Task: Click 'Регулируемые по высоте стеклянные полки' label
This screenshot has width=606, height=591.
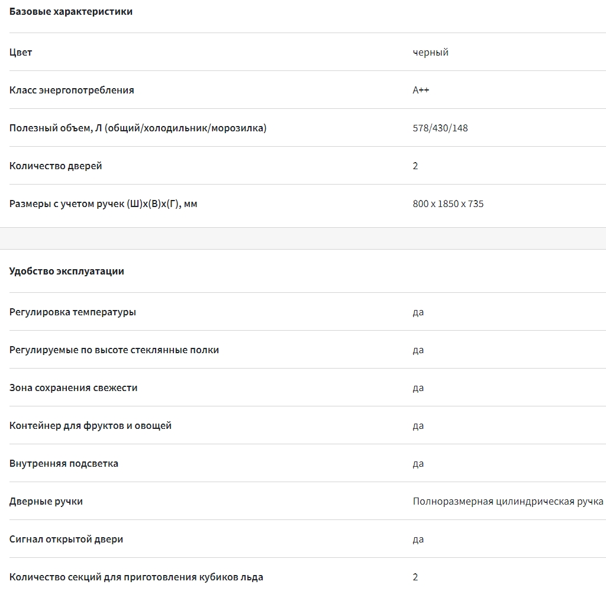Action: coord(114,350)
